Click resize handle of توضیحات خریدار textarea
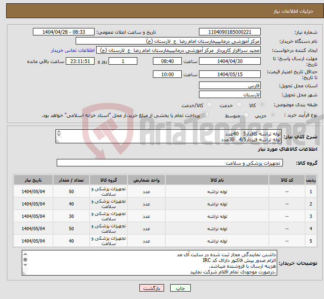 coord(24,273)
